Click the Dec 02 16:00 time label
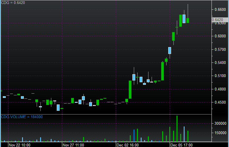 [128, 145]
